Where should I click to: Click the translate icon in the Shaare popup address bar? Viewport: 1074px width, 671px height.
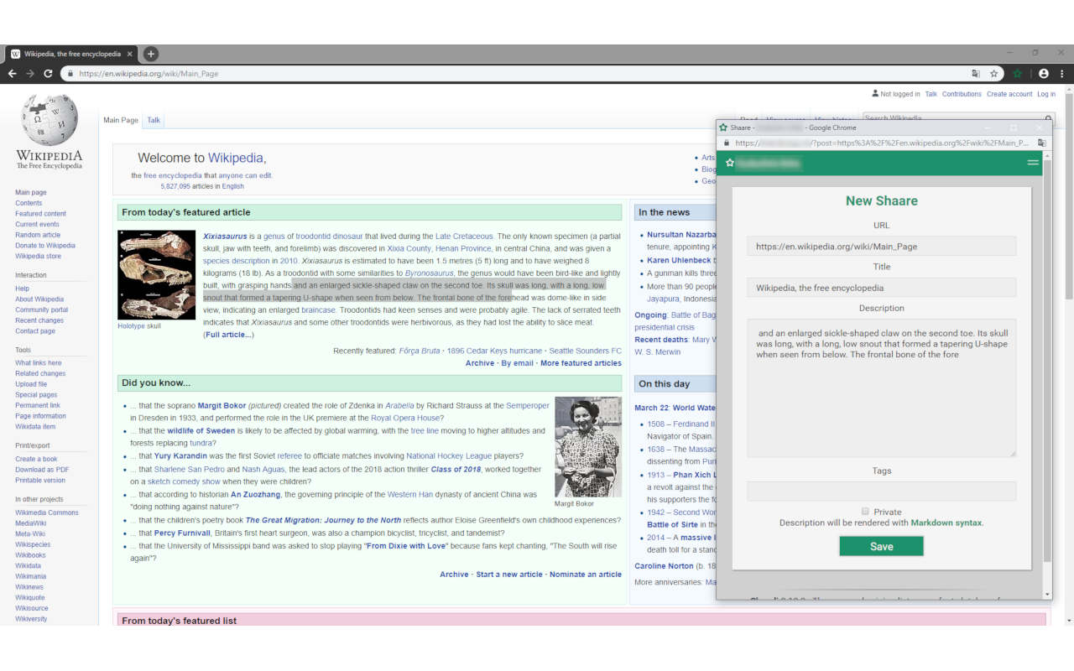(1041, 143)
